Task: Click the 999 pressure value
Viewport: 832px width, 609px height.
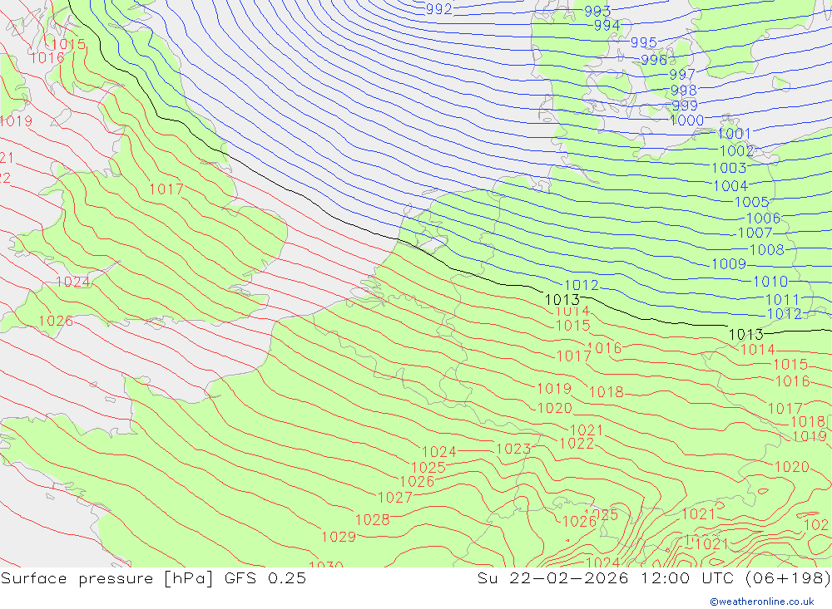Action: tap(685, 106)
